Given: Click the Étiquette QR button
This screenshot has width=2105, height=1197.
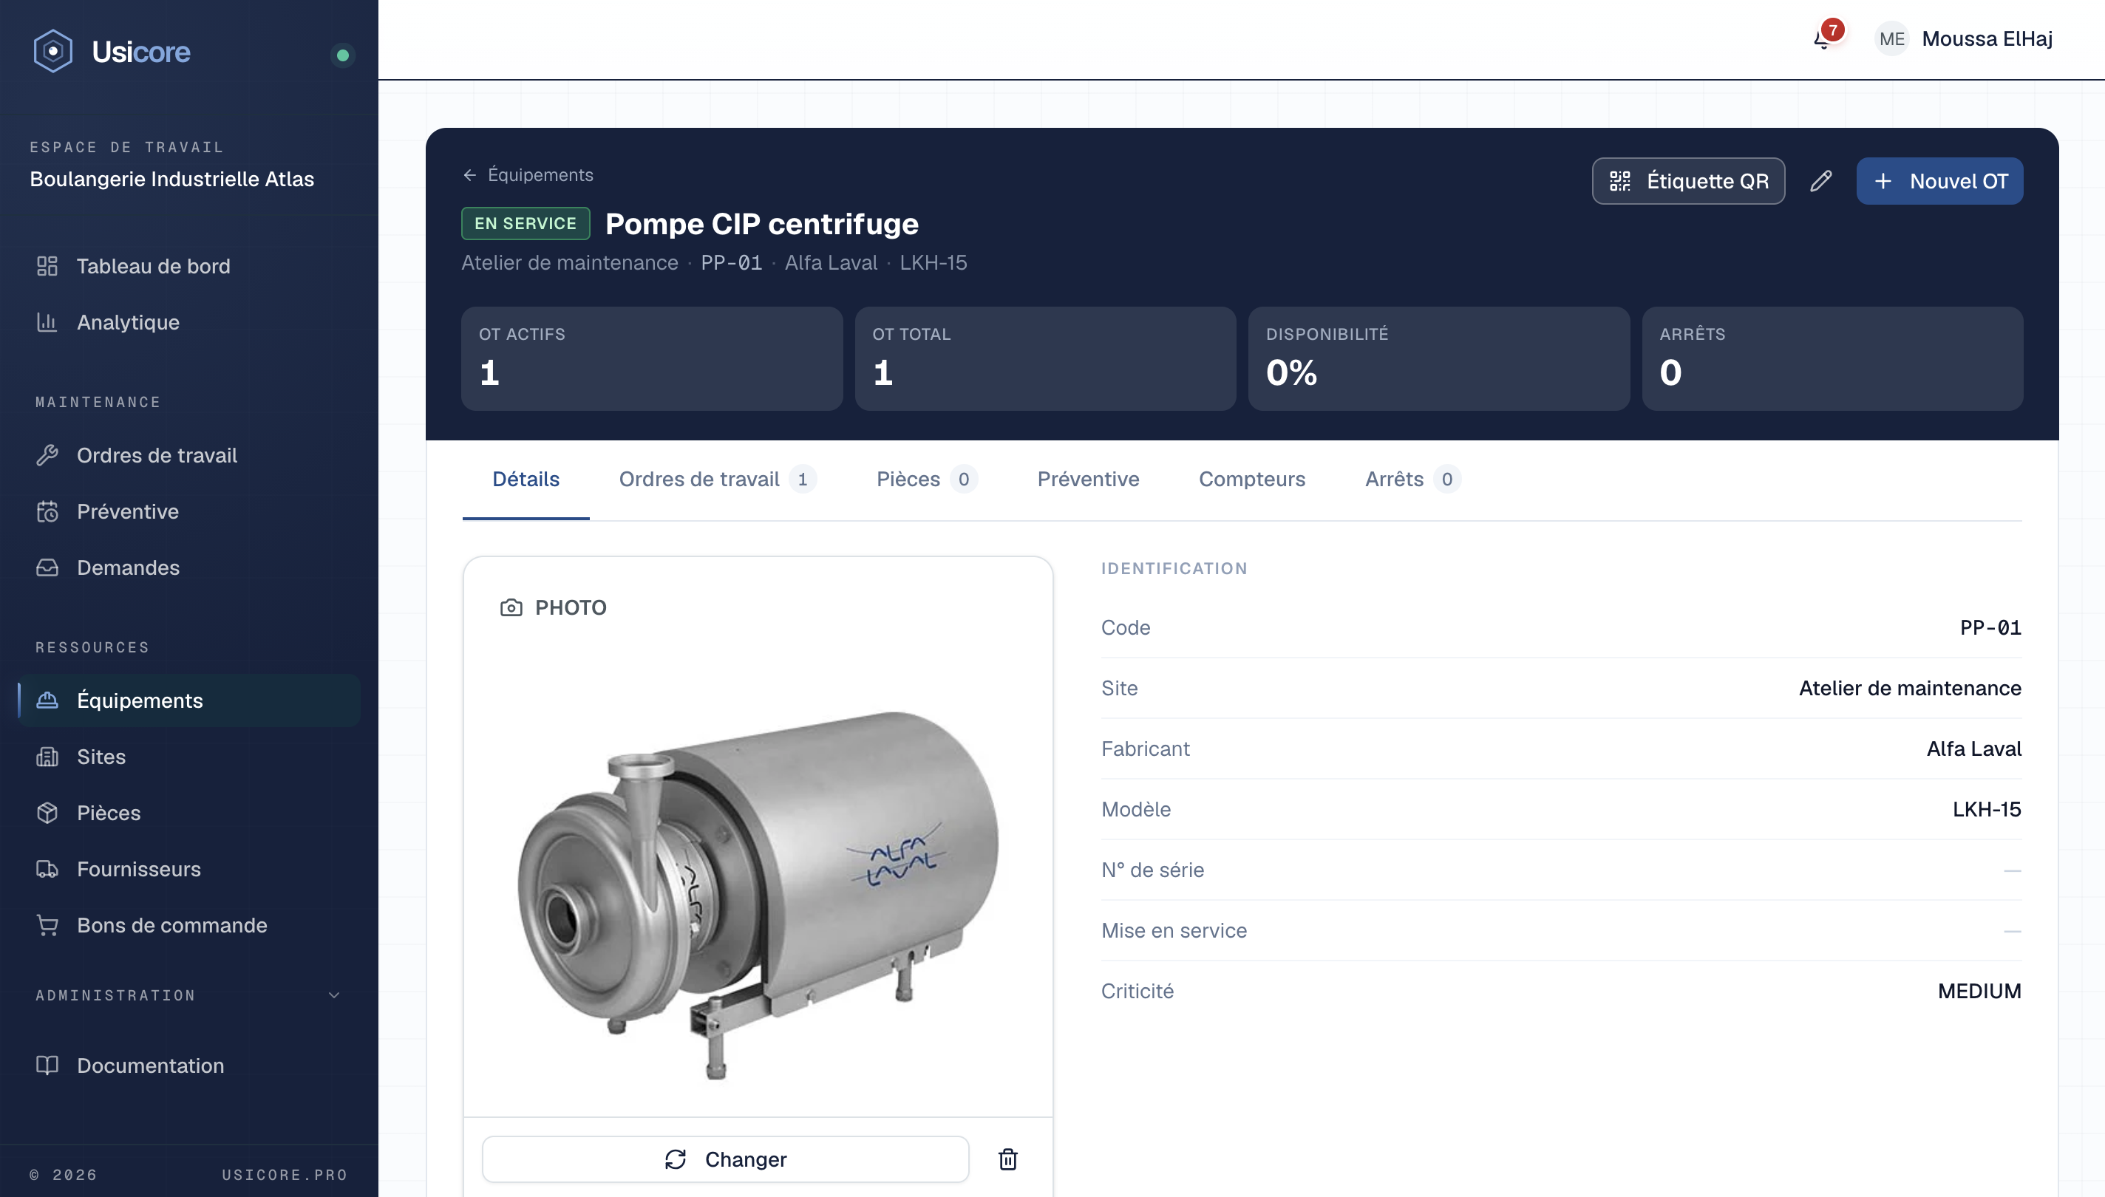Looking at the screenshot, I should [x=1688, y=181].
